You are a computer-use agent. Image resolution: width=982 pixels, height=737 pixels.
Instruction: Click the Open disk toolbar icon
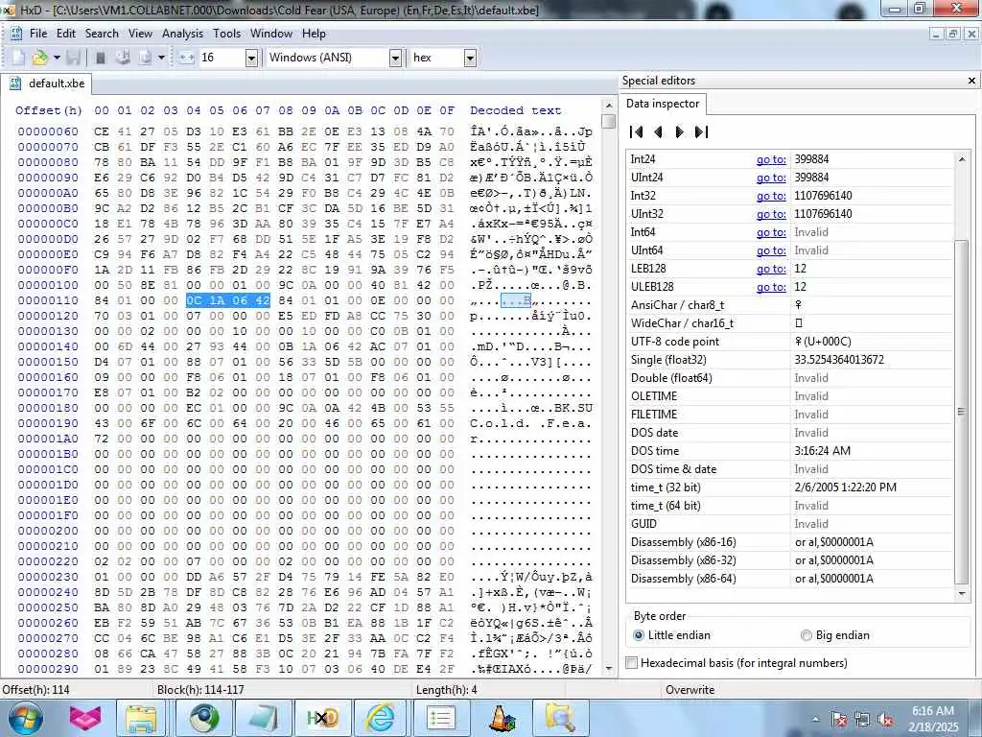point(123,58)
